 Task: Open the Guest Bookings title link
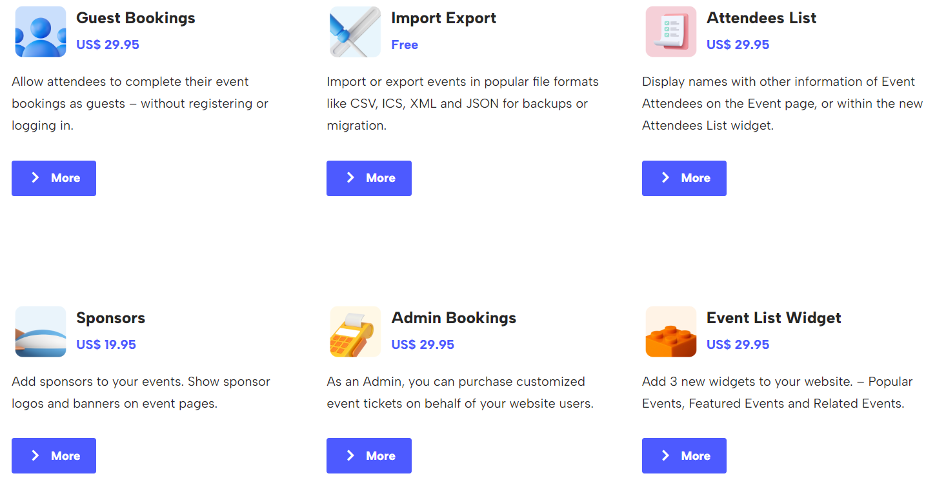point(136,18)
